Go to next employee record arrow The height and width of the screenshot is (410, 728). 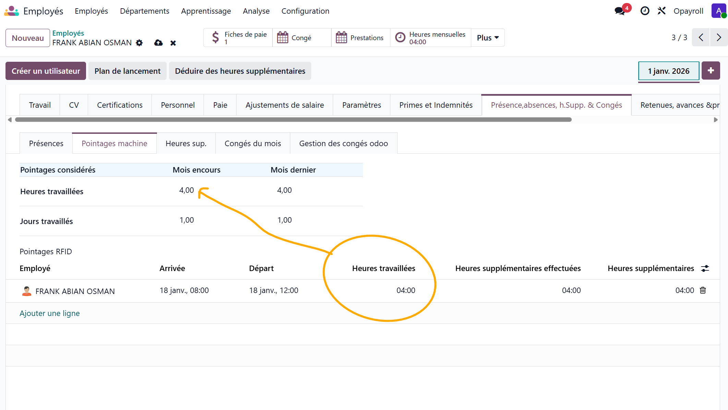(x=719, y=37)
